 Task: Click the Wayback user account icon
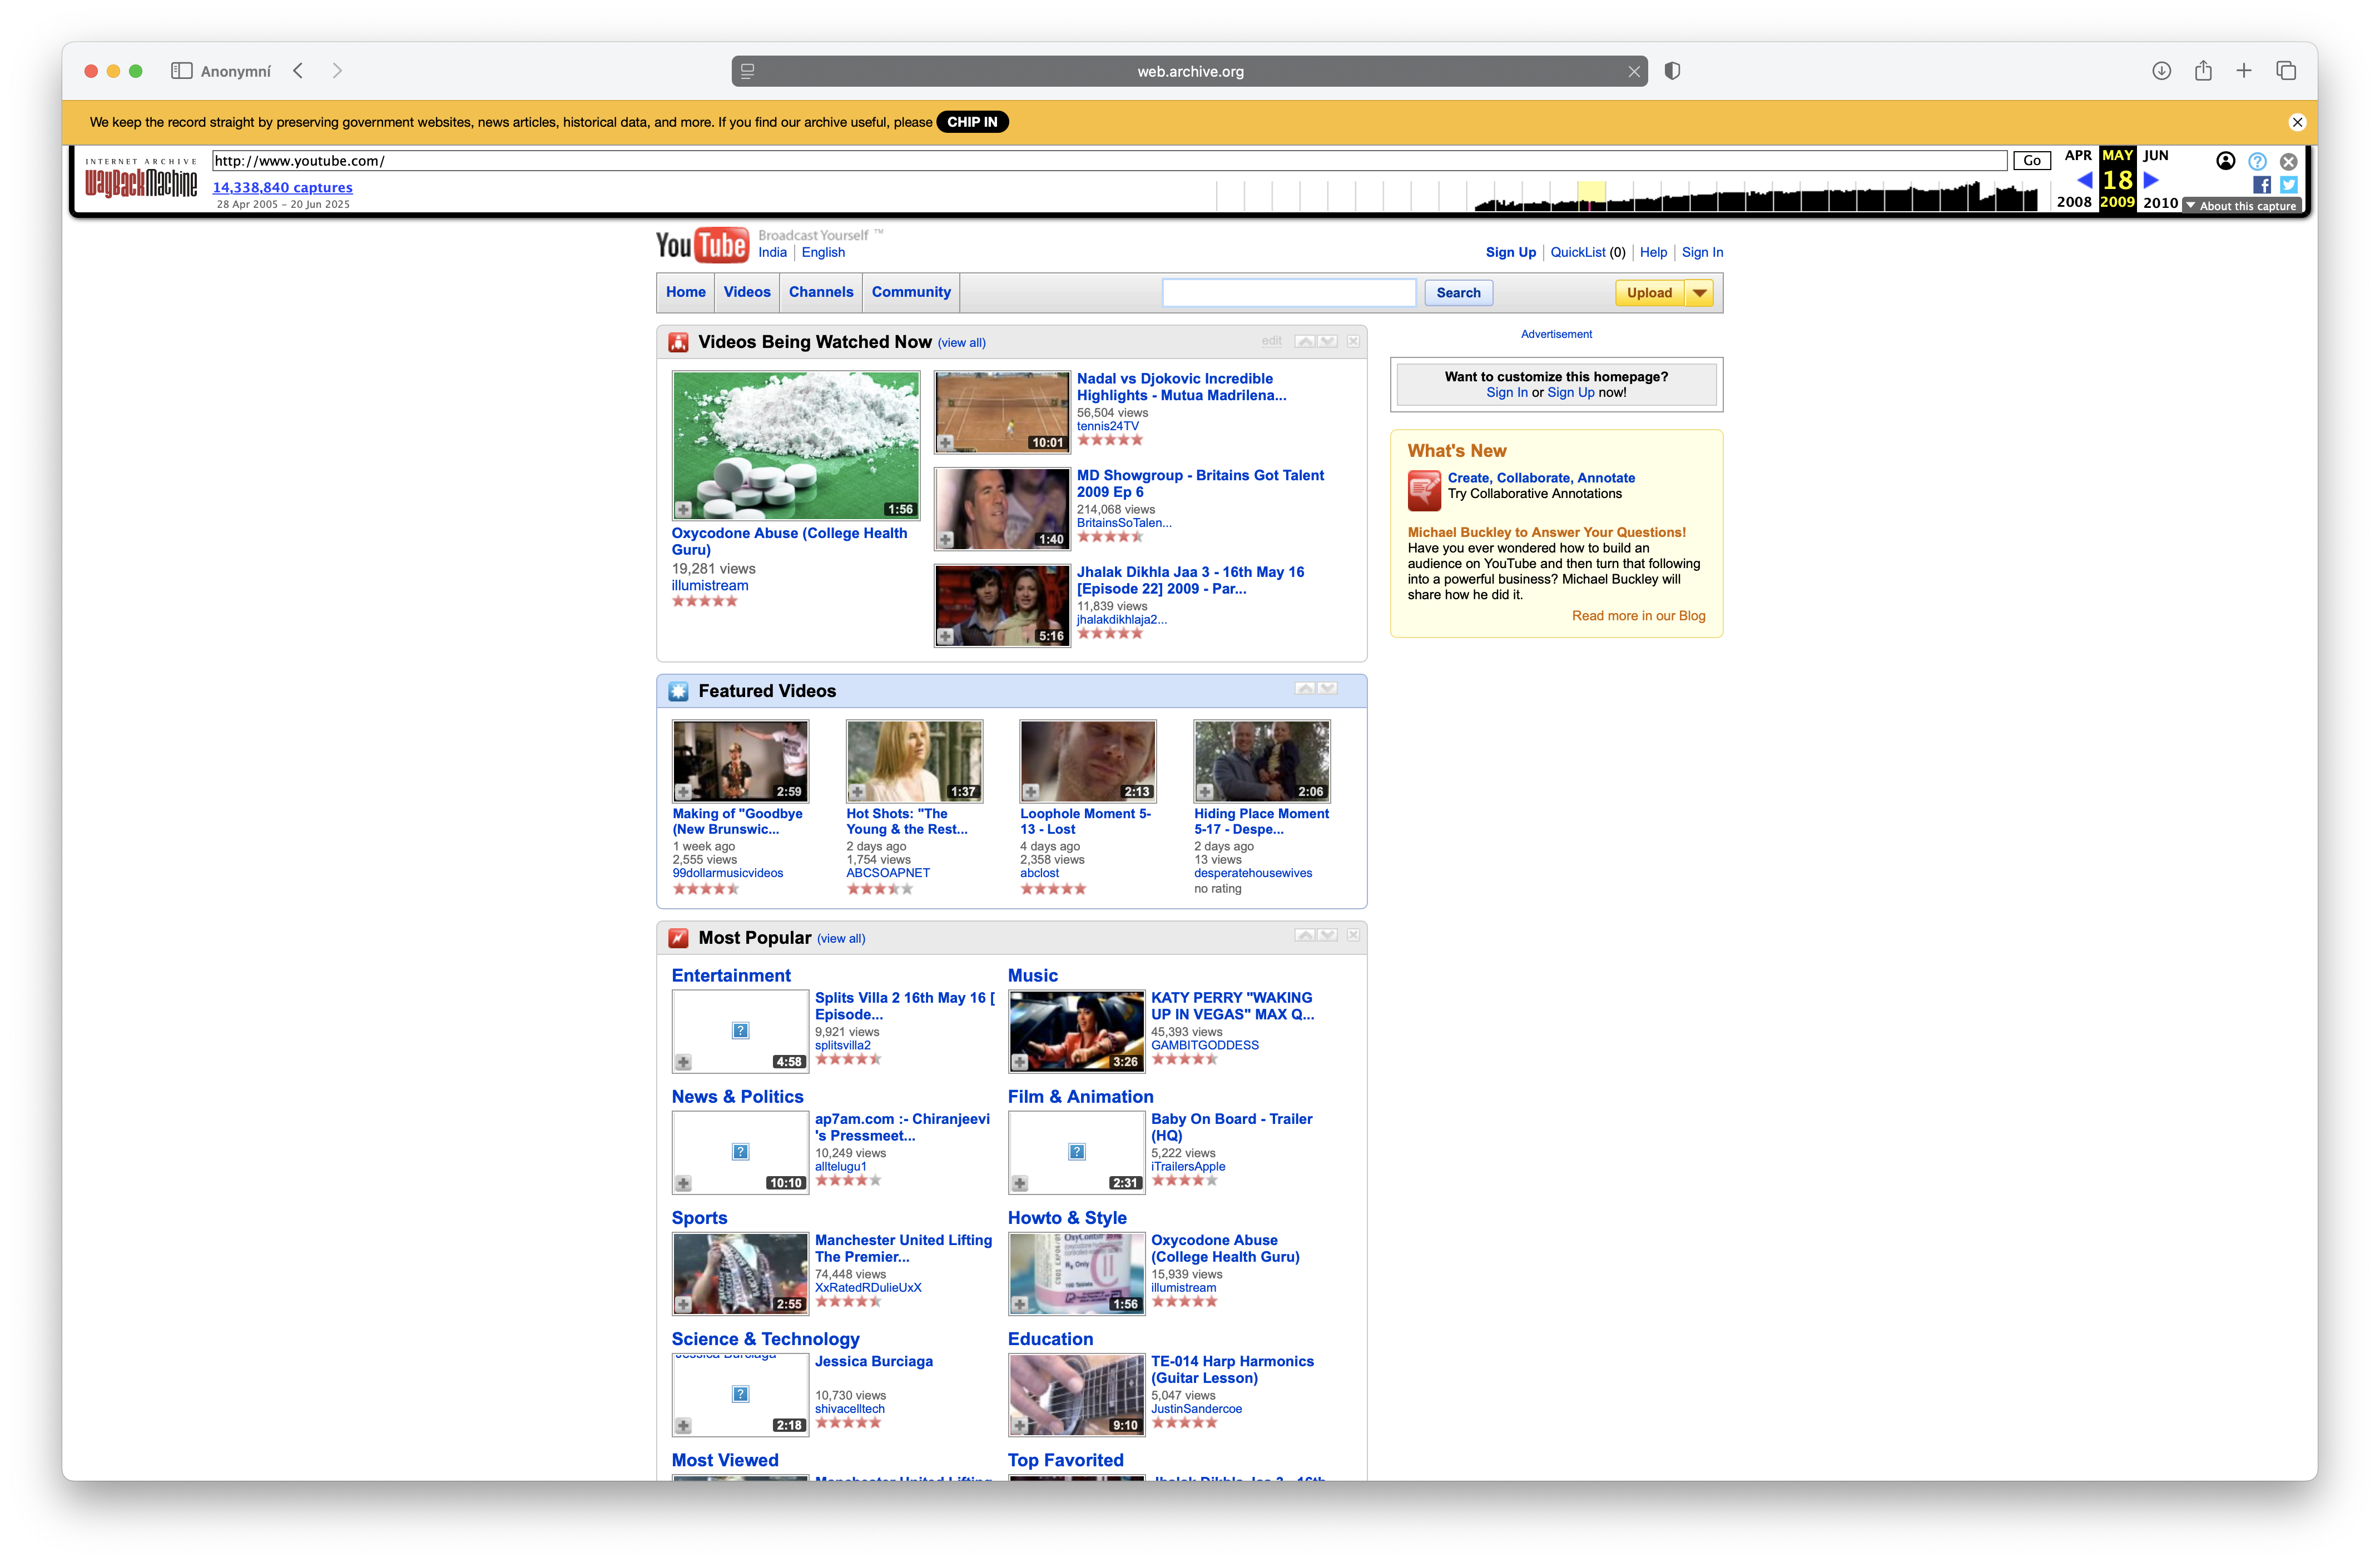[2226, 161]
